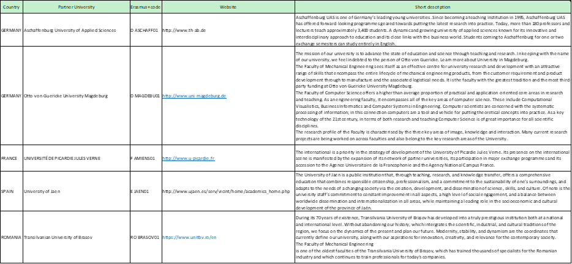Select Otto von Guericke University Magdeburg cell
Screen dimensions: 572x264
click(76, 96)
